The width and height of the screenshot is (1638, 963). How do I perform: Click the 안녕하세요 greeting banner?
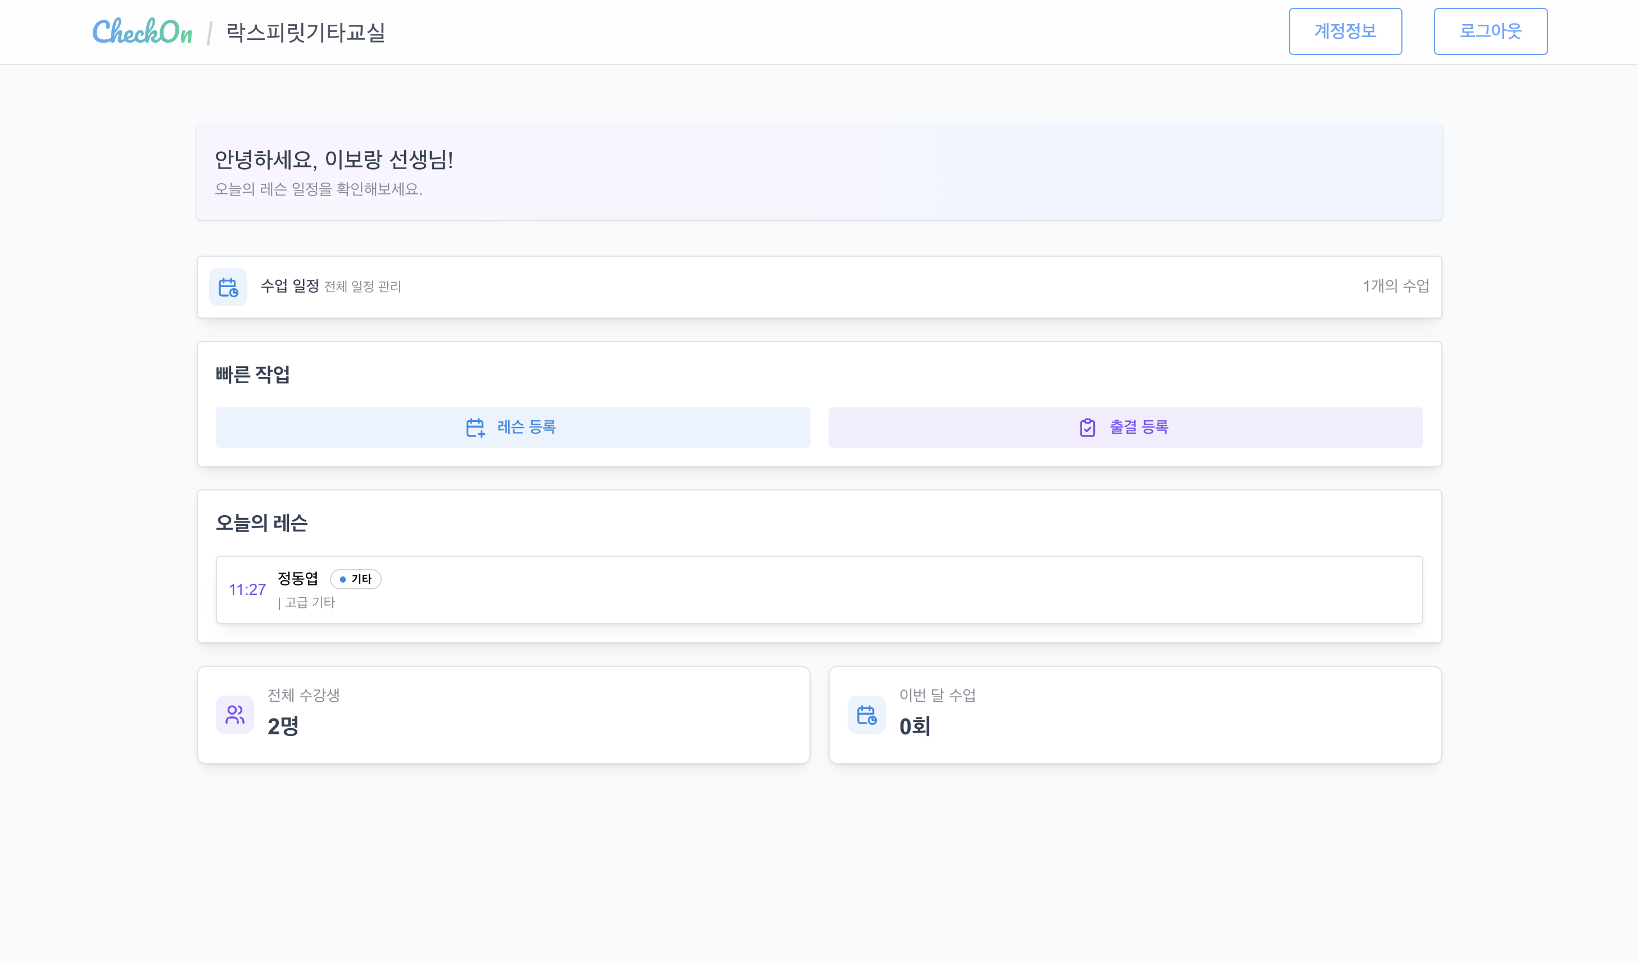pyautogui.click(x=819, y=171)
